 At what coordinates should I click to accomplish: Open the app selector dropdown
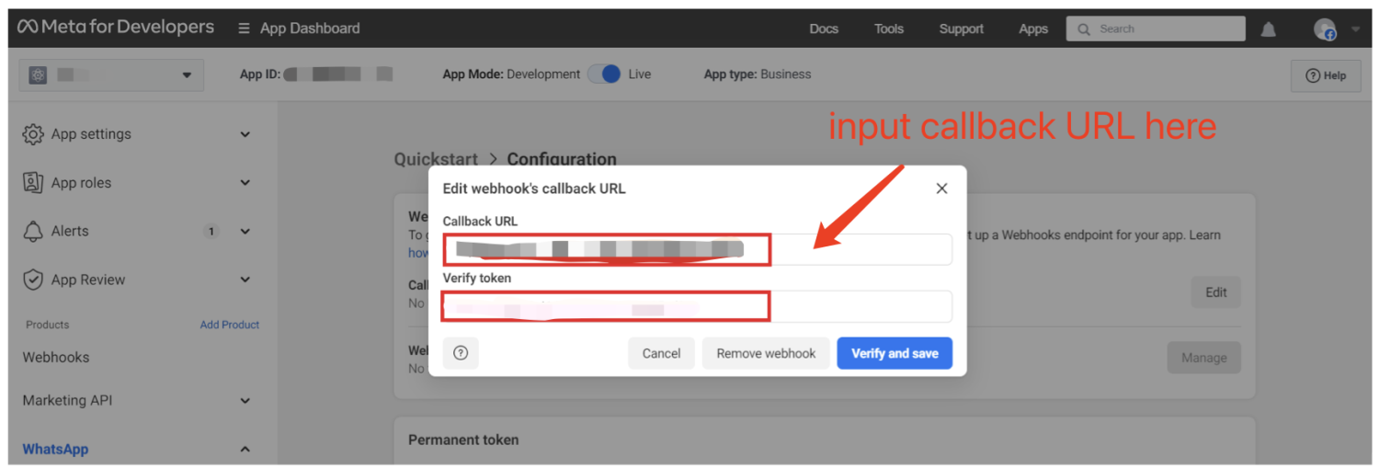[111, 75]
